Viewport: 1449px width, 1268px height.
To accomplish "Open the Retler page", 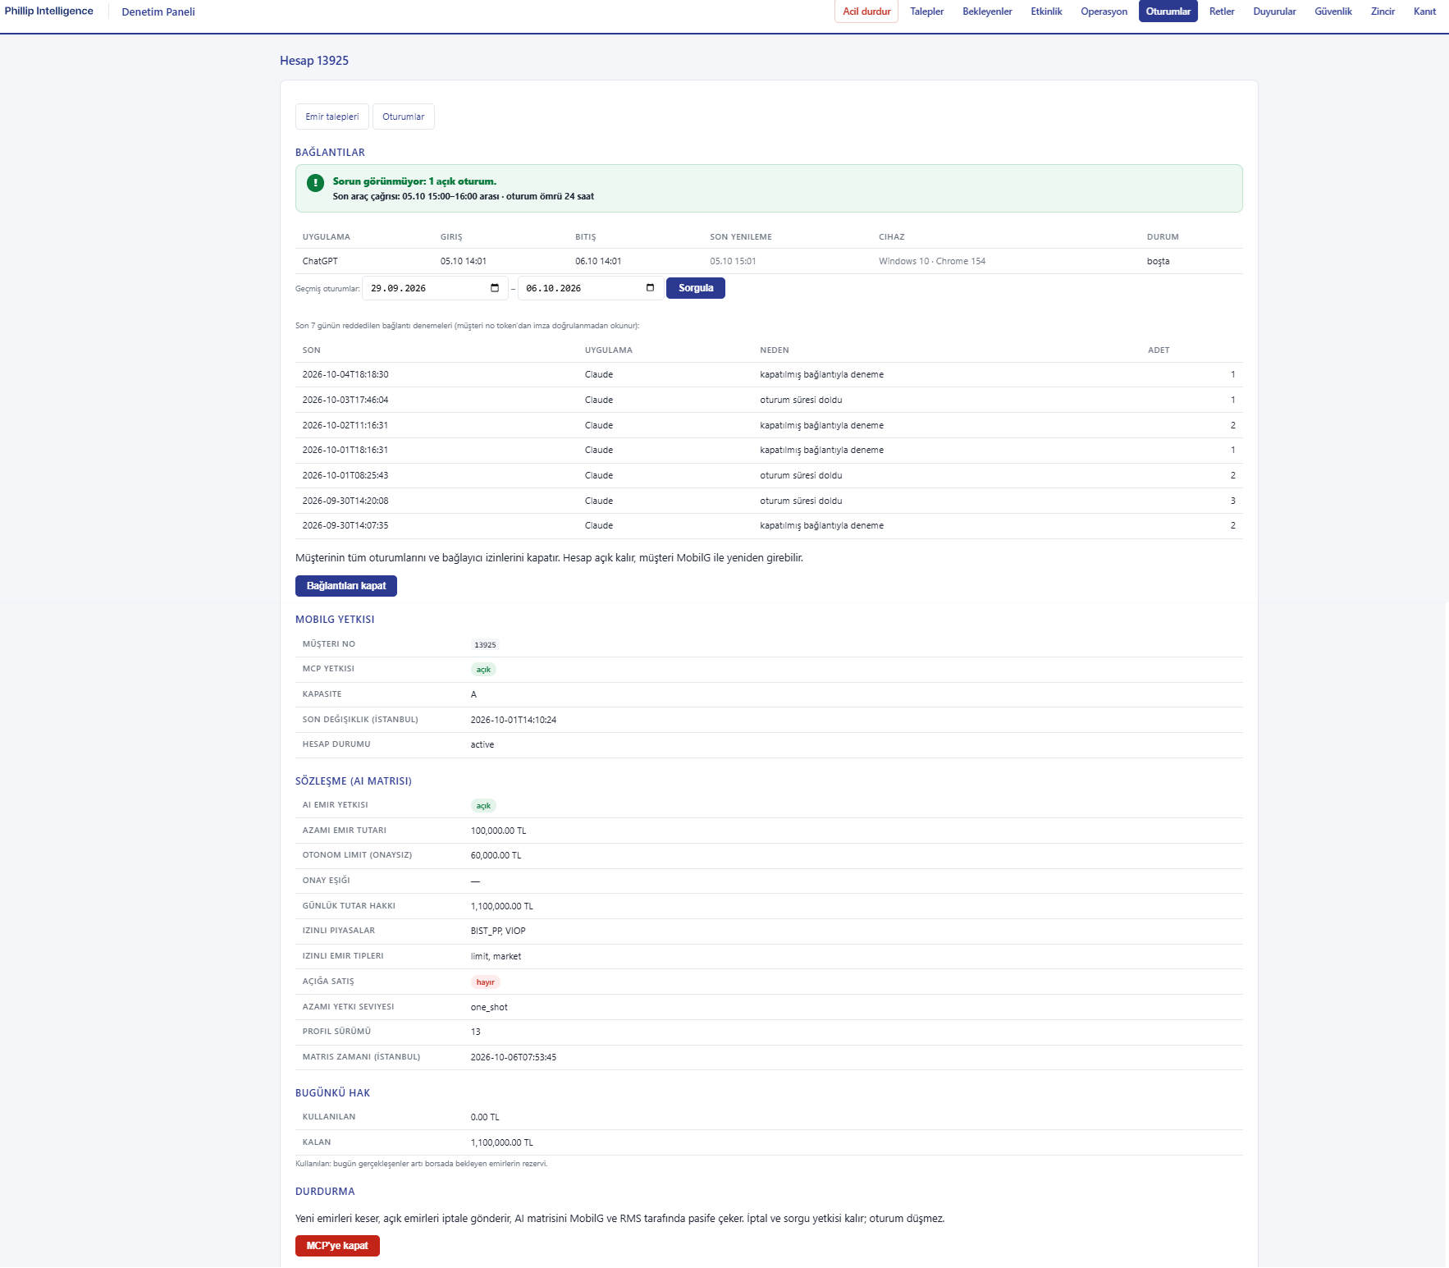I will click(1222, 11).
